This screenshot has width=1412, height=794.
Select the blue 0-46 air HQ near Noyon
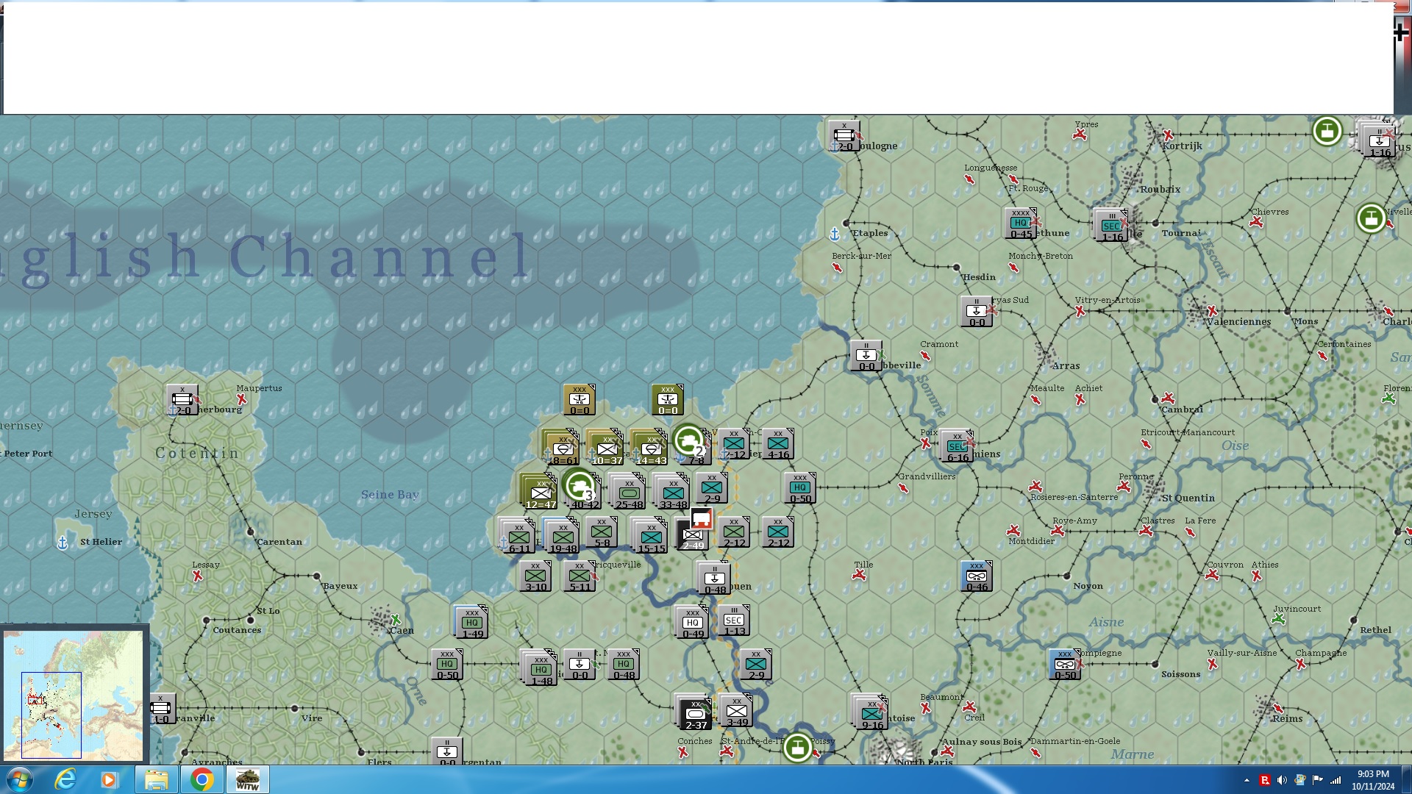977,577
